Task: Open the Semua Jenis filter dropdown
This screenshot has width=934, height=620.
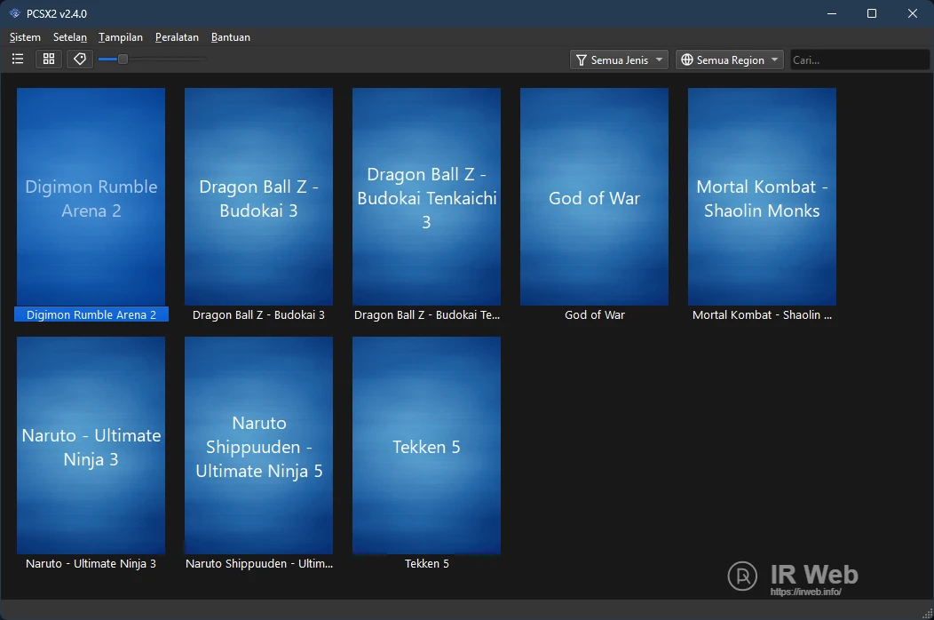Action: point(620,60)
